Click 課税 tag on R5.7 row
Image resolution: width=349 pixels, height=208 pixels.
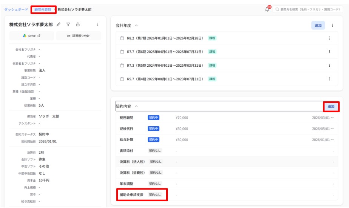(x=212, y=79)
